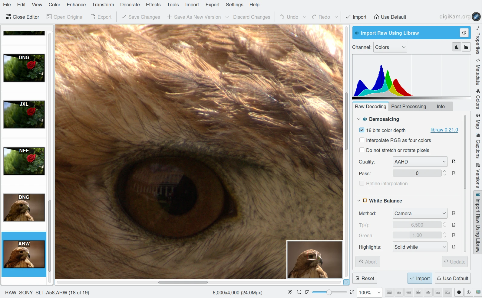Click the color management monitor icon

pyautogui.click(x=478, y=292)
